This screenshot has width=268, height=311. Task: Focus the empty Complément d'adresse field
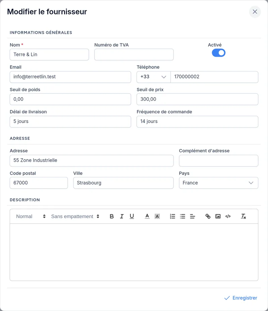219,161
